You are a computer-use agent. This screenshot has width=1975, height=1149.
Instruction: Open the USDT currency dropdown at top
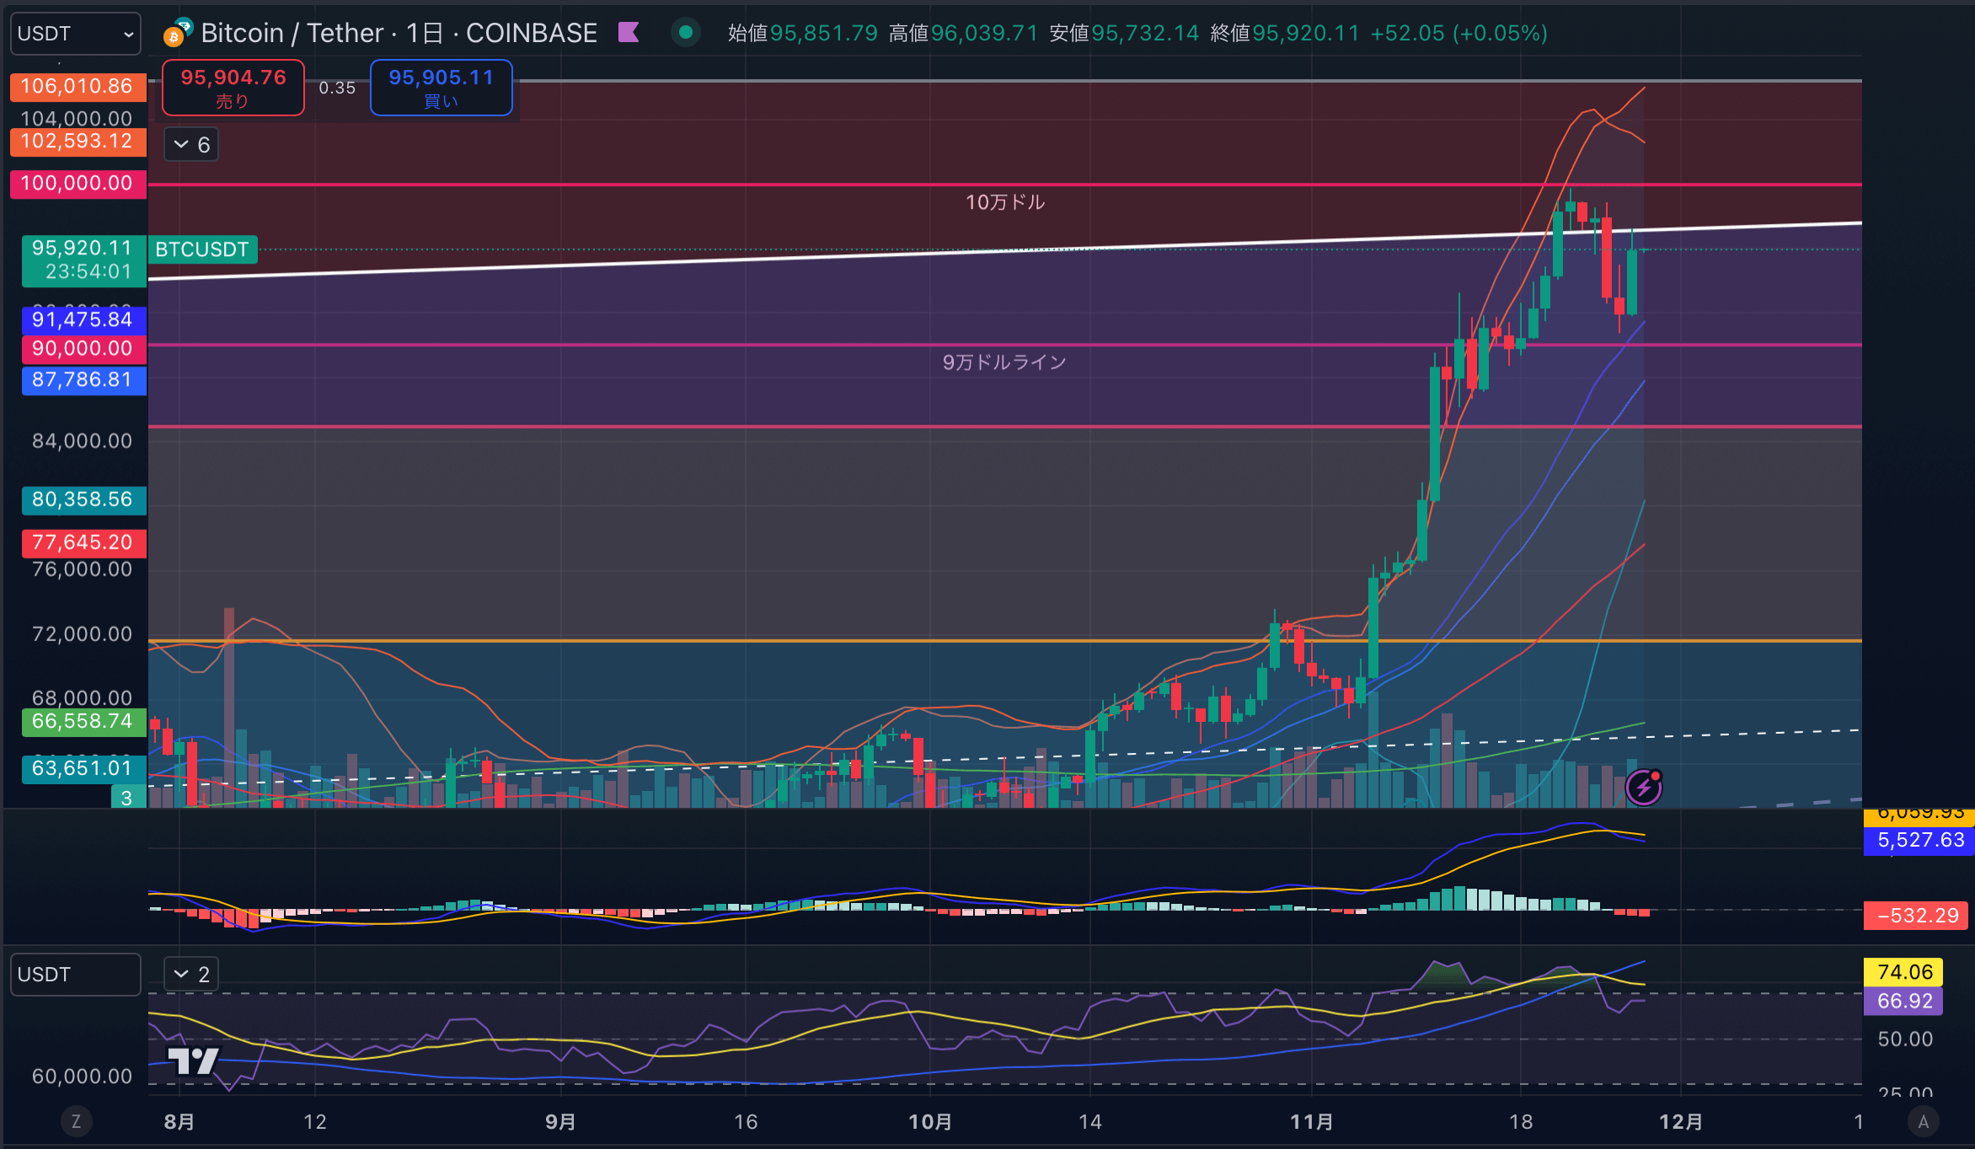76,34
